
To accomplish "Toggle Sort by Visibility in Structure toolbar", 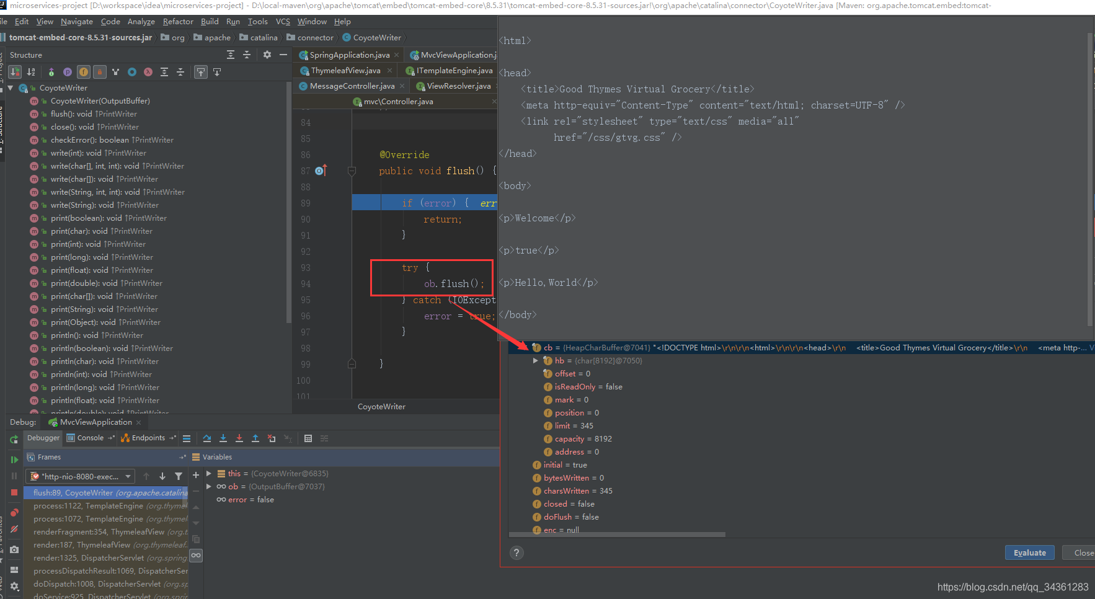I will [16, 72].
